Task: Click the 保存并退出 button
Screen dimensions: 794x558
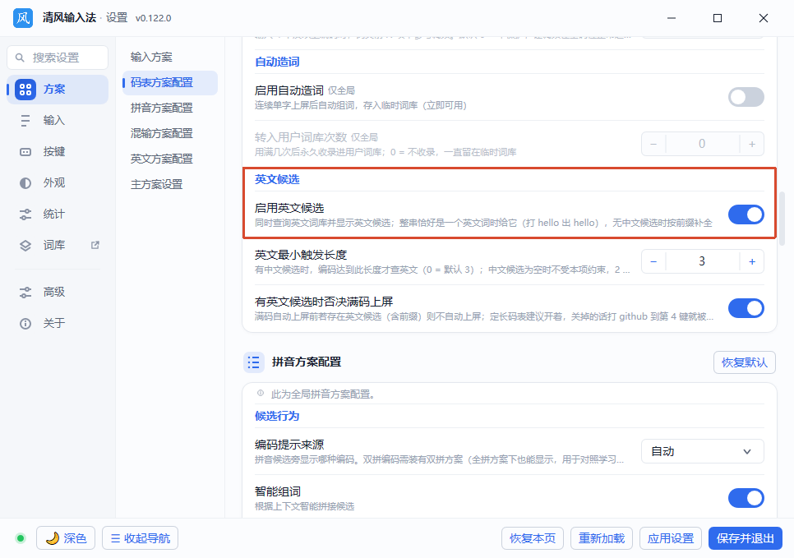Action: pyautogui.click(x=746, y=538)
